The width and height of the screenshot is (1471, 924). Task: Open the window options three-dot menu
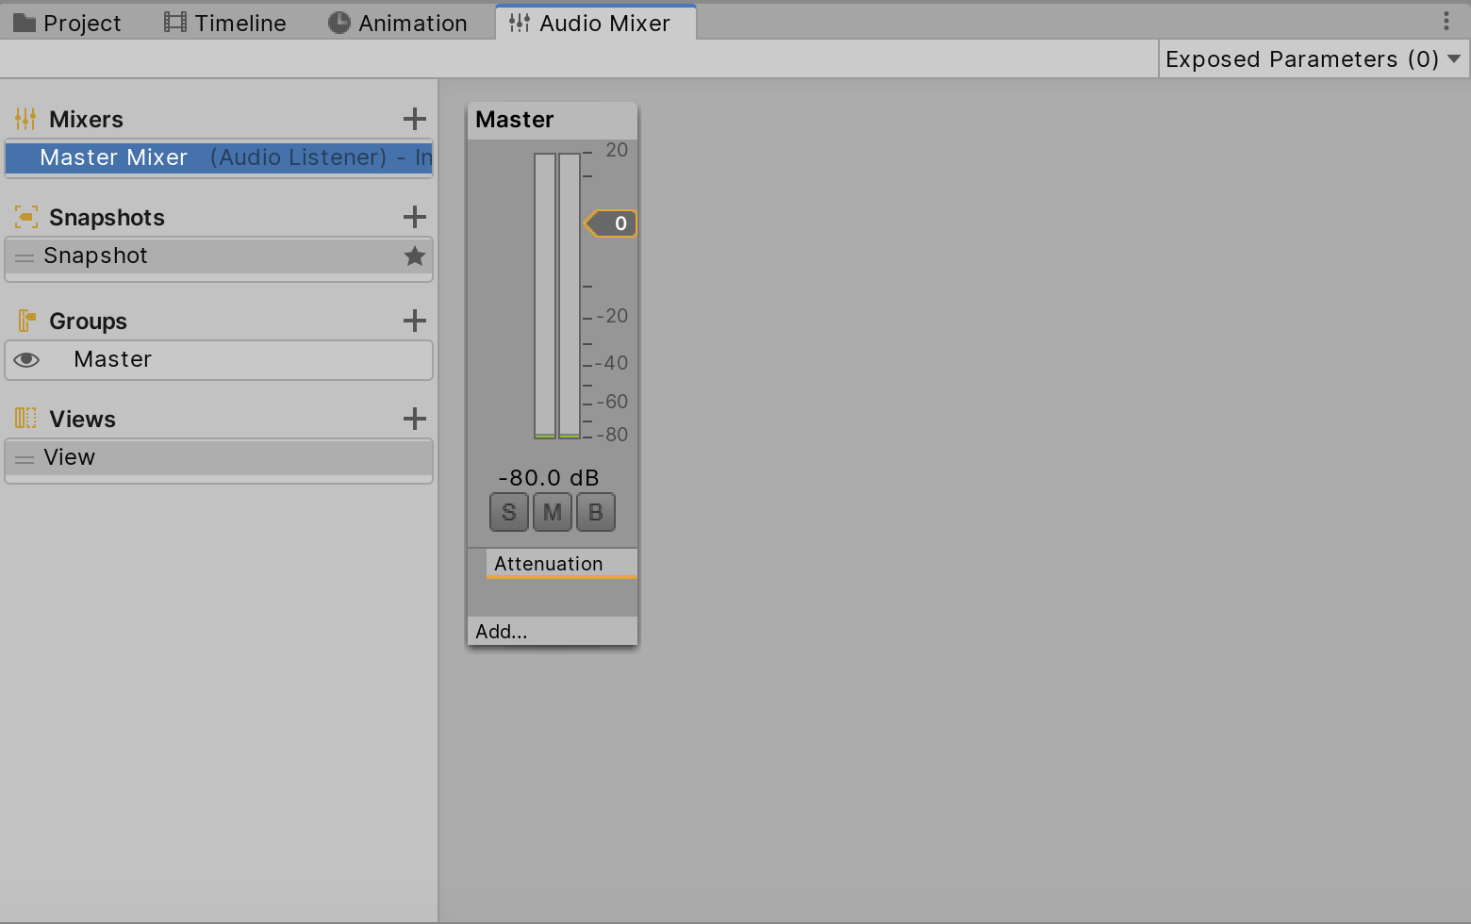coord(1446,21)
